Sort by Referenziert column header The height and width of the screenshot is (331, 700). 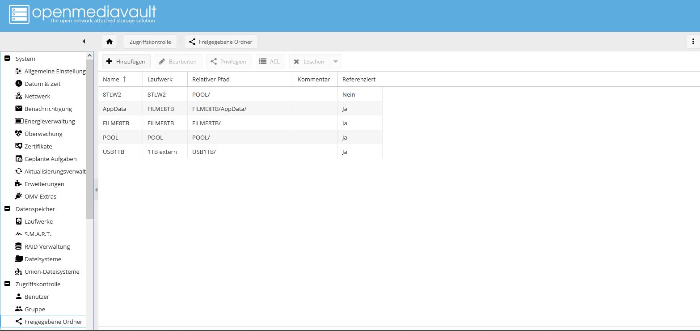click(360, 79)
